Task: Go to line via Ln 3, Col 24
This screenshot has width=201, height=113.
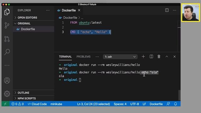Action: [x=94, y=104]
